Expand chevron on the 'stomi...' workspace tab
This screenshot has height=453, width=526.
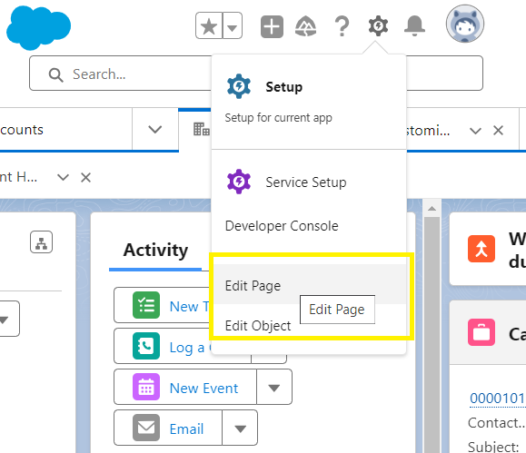pyautogui.click(x=475, y=131)
